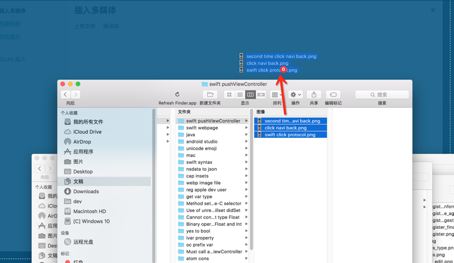454x263 pixels.
Task: Close the 插入多媒体 dialog
Action: pos(433,10)
